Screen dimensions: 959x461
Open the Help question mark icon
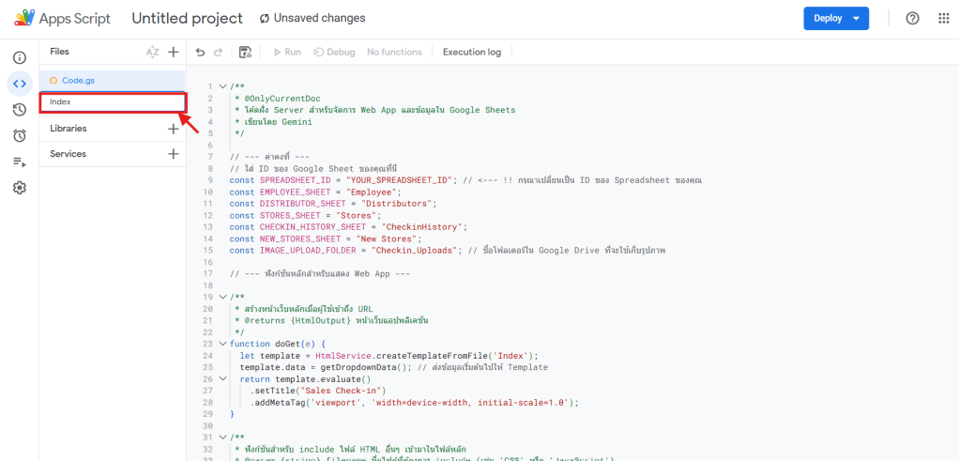pyautogui.click(x=912, y=19)
